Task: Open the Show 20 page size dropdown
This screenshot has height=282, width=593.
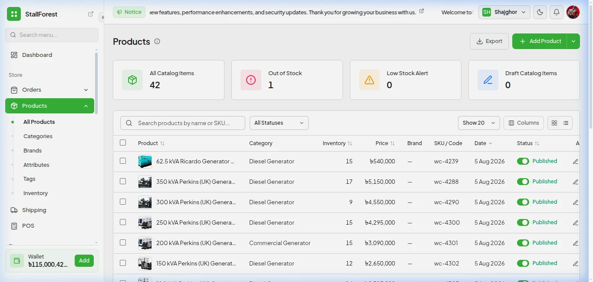Action: point(479,123)
